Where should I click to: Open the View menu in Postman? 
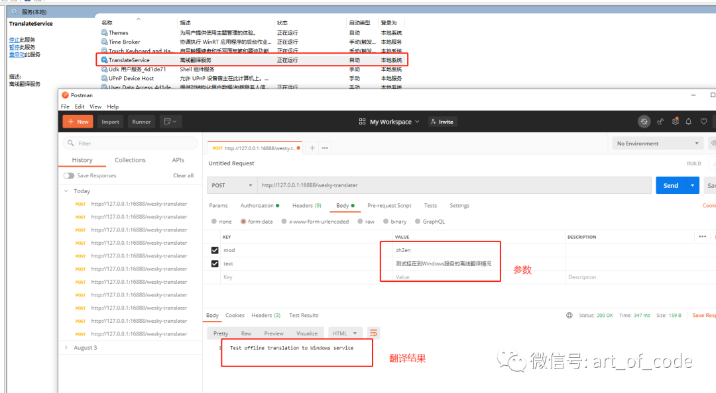(x=95, y=107)
